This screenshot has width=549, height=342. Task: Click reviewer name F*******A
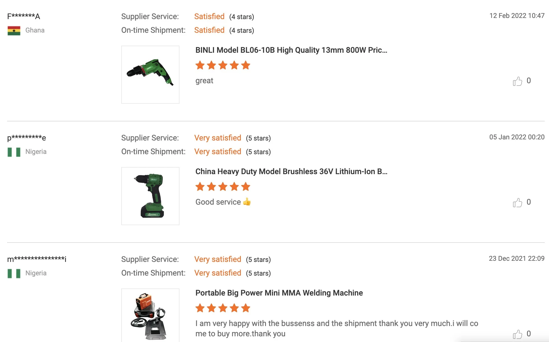click(x=24, y=16)
